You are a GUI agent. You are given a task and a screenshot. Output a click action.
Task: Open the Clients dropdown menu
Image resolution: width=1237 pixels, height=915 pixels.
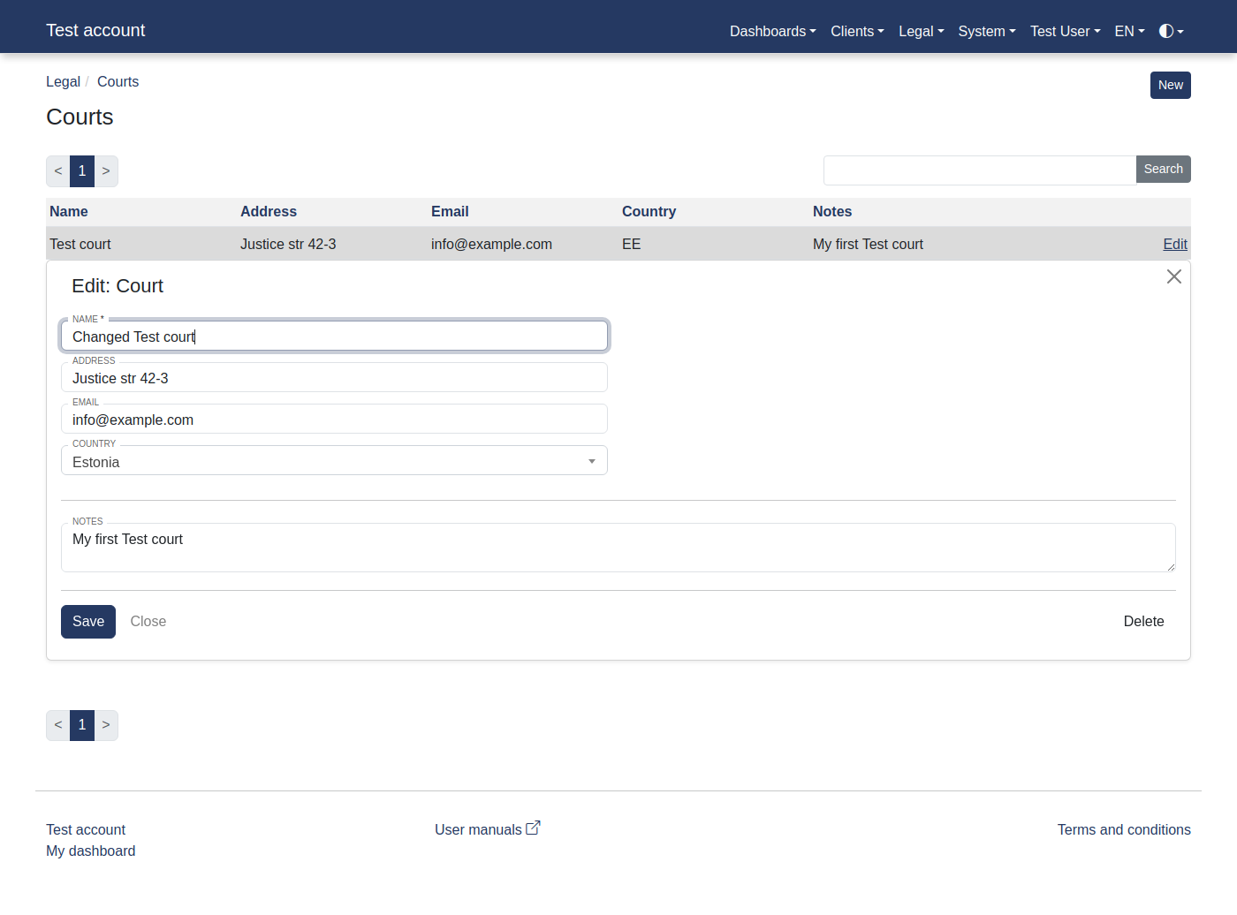click(x=856, y=31)
